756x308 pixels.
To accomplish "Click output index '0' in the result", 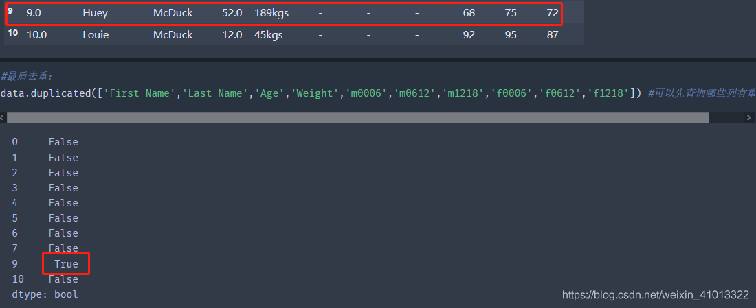I will (x=15, y=142).
